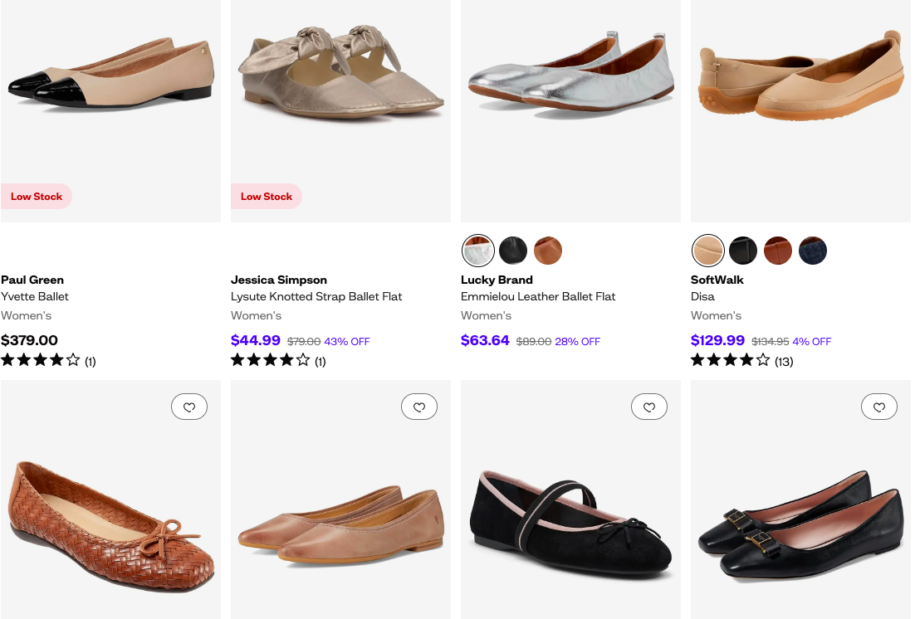Save the black suede strap ballet flat
The image size is (915, 619).
point(649,407)
